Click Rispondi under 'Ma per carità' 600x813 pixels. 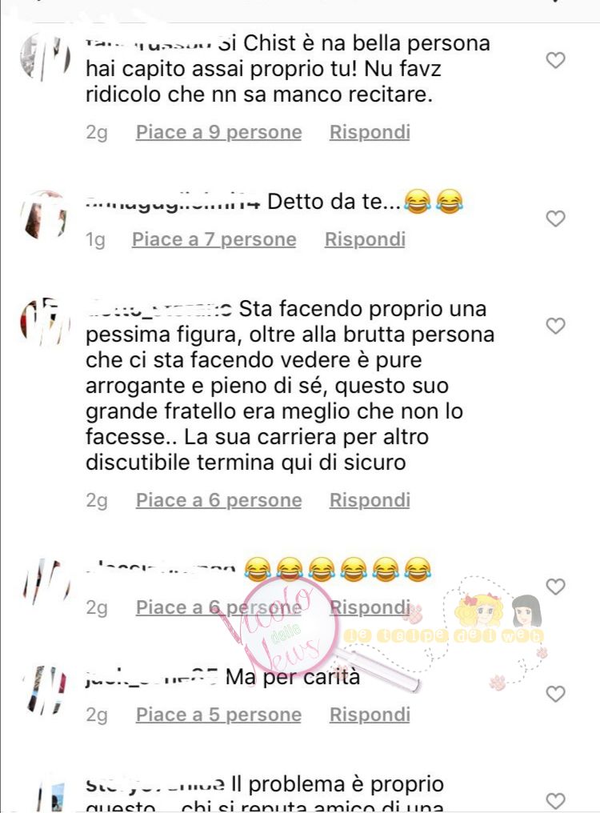pos(370,715)
